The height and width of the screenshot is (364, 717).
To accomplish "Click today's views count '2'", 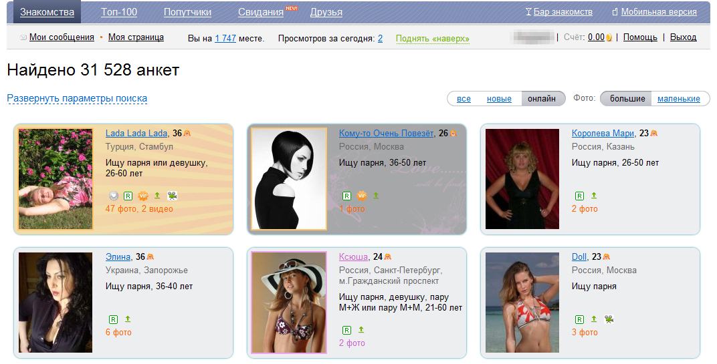I will point(380,38).
